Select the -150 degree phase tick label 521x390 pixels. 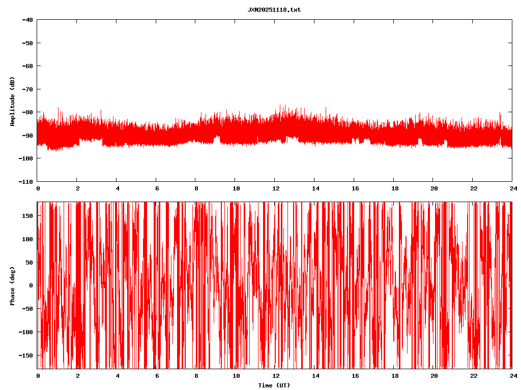click(x=26, y=355)
